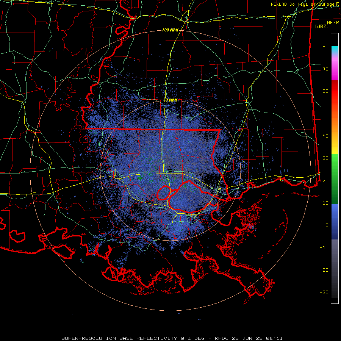Click the -30 dBZ scale value
Image resolution: width=341 pixels, height=341 pixels.
tap(324, 292)
